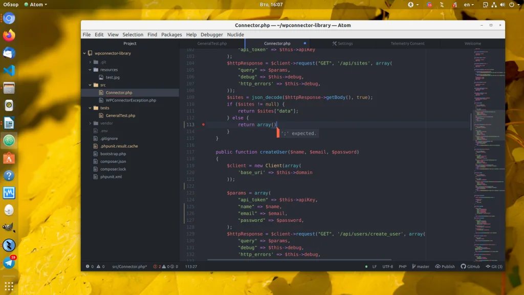524x295 pixels.
Task: Click the modified dot on Connector.php tab
Action: tap(305, 44)
